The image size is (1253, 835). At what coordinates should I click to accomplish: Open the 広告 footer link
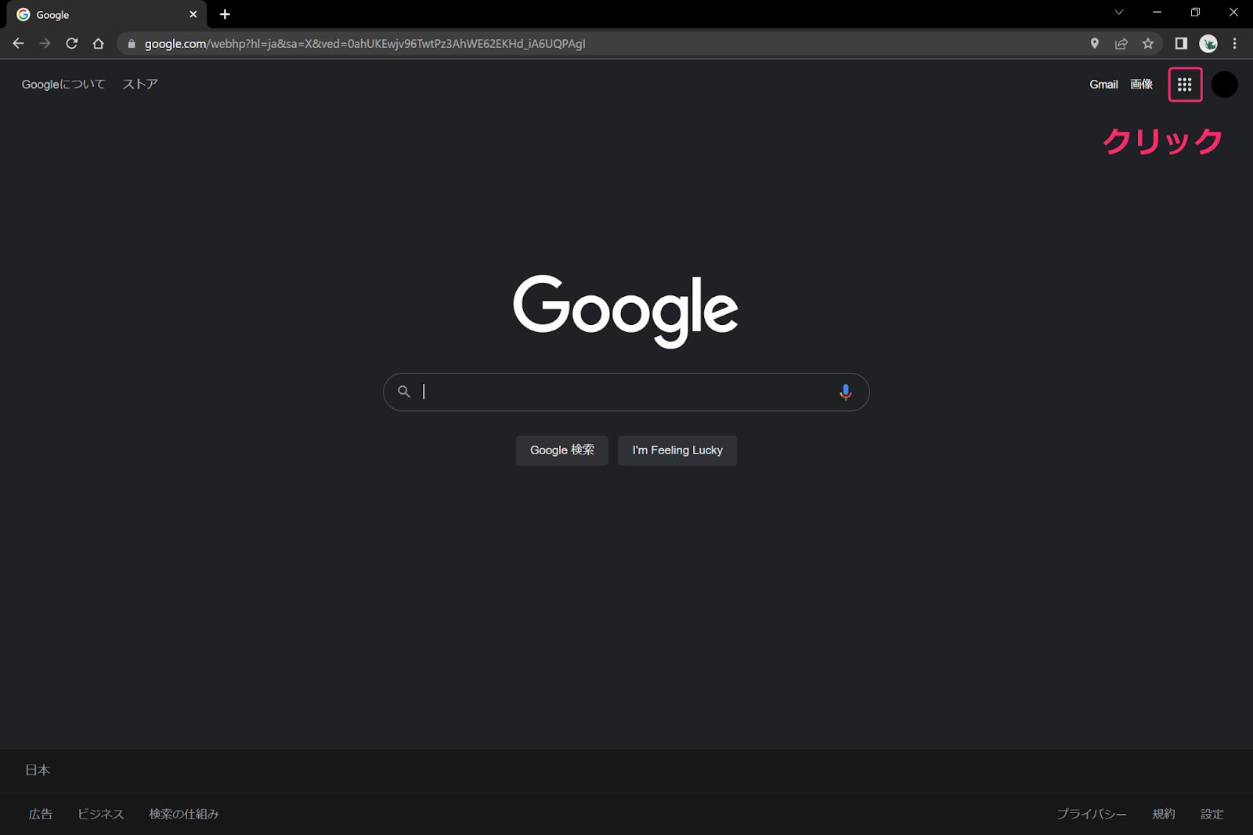tap(41, 815)
